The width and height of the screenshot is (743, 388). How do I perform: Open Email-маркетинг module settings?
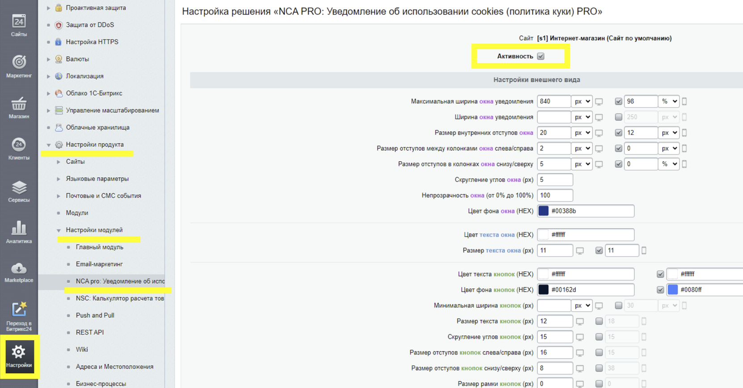[x=99, y=264]
